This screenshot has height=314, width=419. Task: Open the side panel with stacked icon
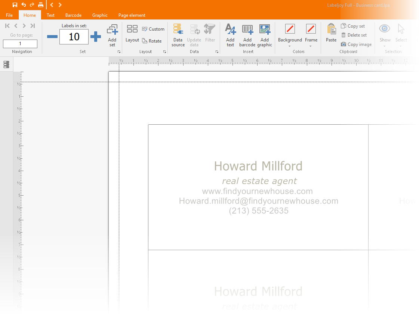click(6, 64)
